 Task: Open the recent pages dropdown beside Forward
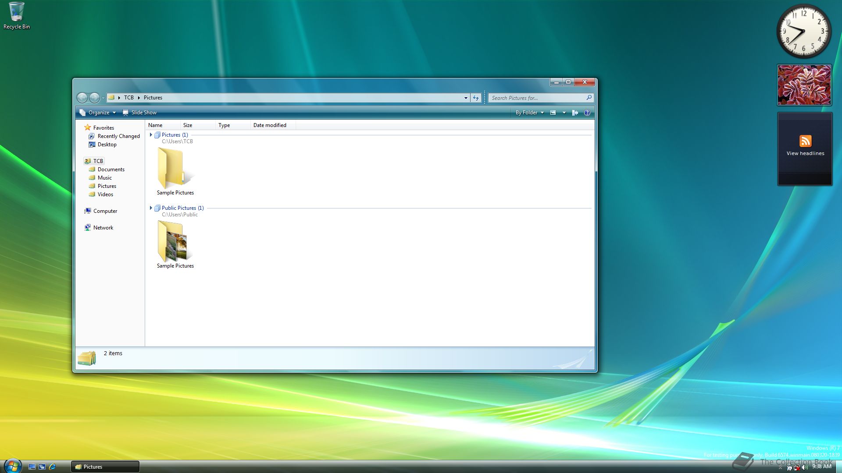pos(103,98)
